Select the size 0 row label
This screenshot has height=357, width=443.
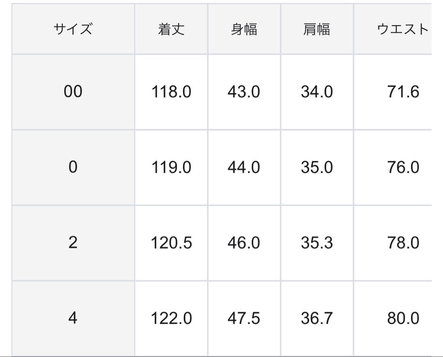pyautogui.click(x=73, y=167)
